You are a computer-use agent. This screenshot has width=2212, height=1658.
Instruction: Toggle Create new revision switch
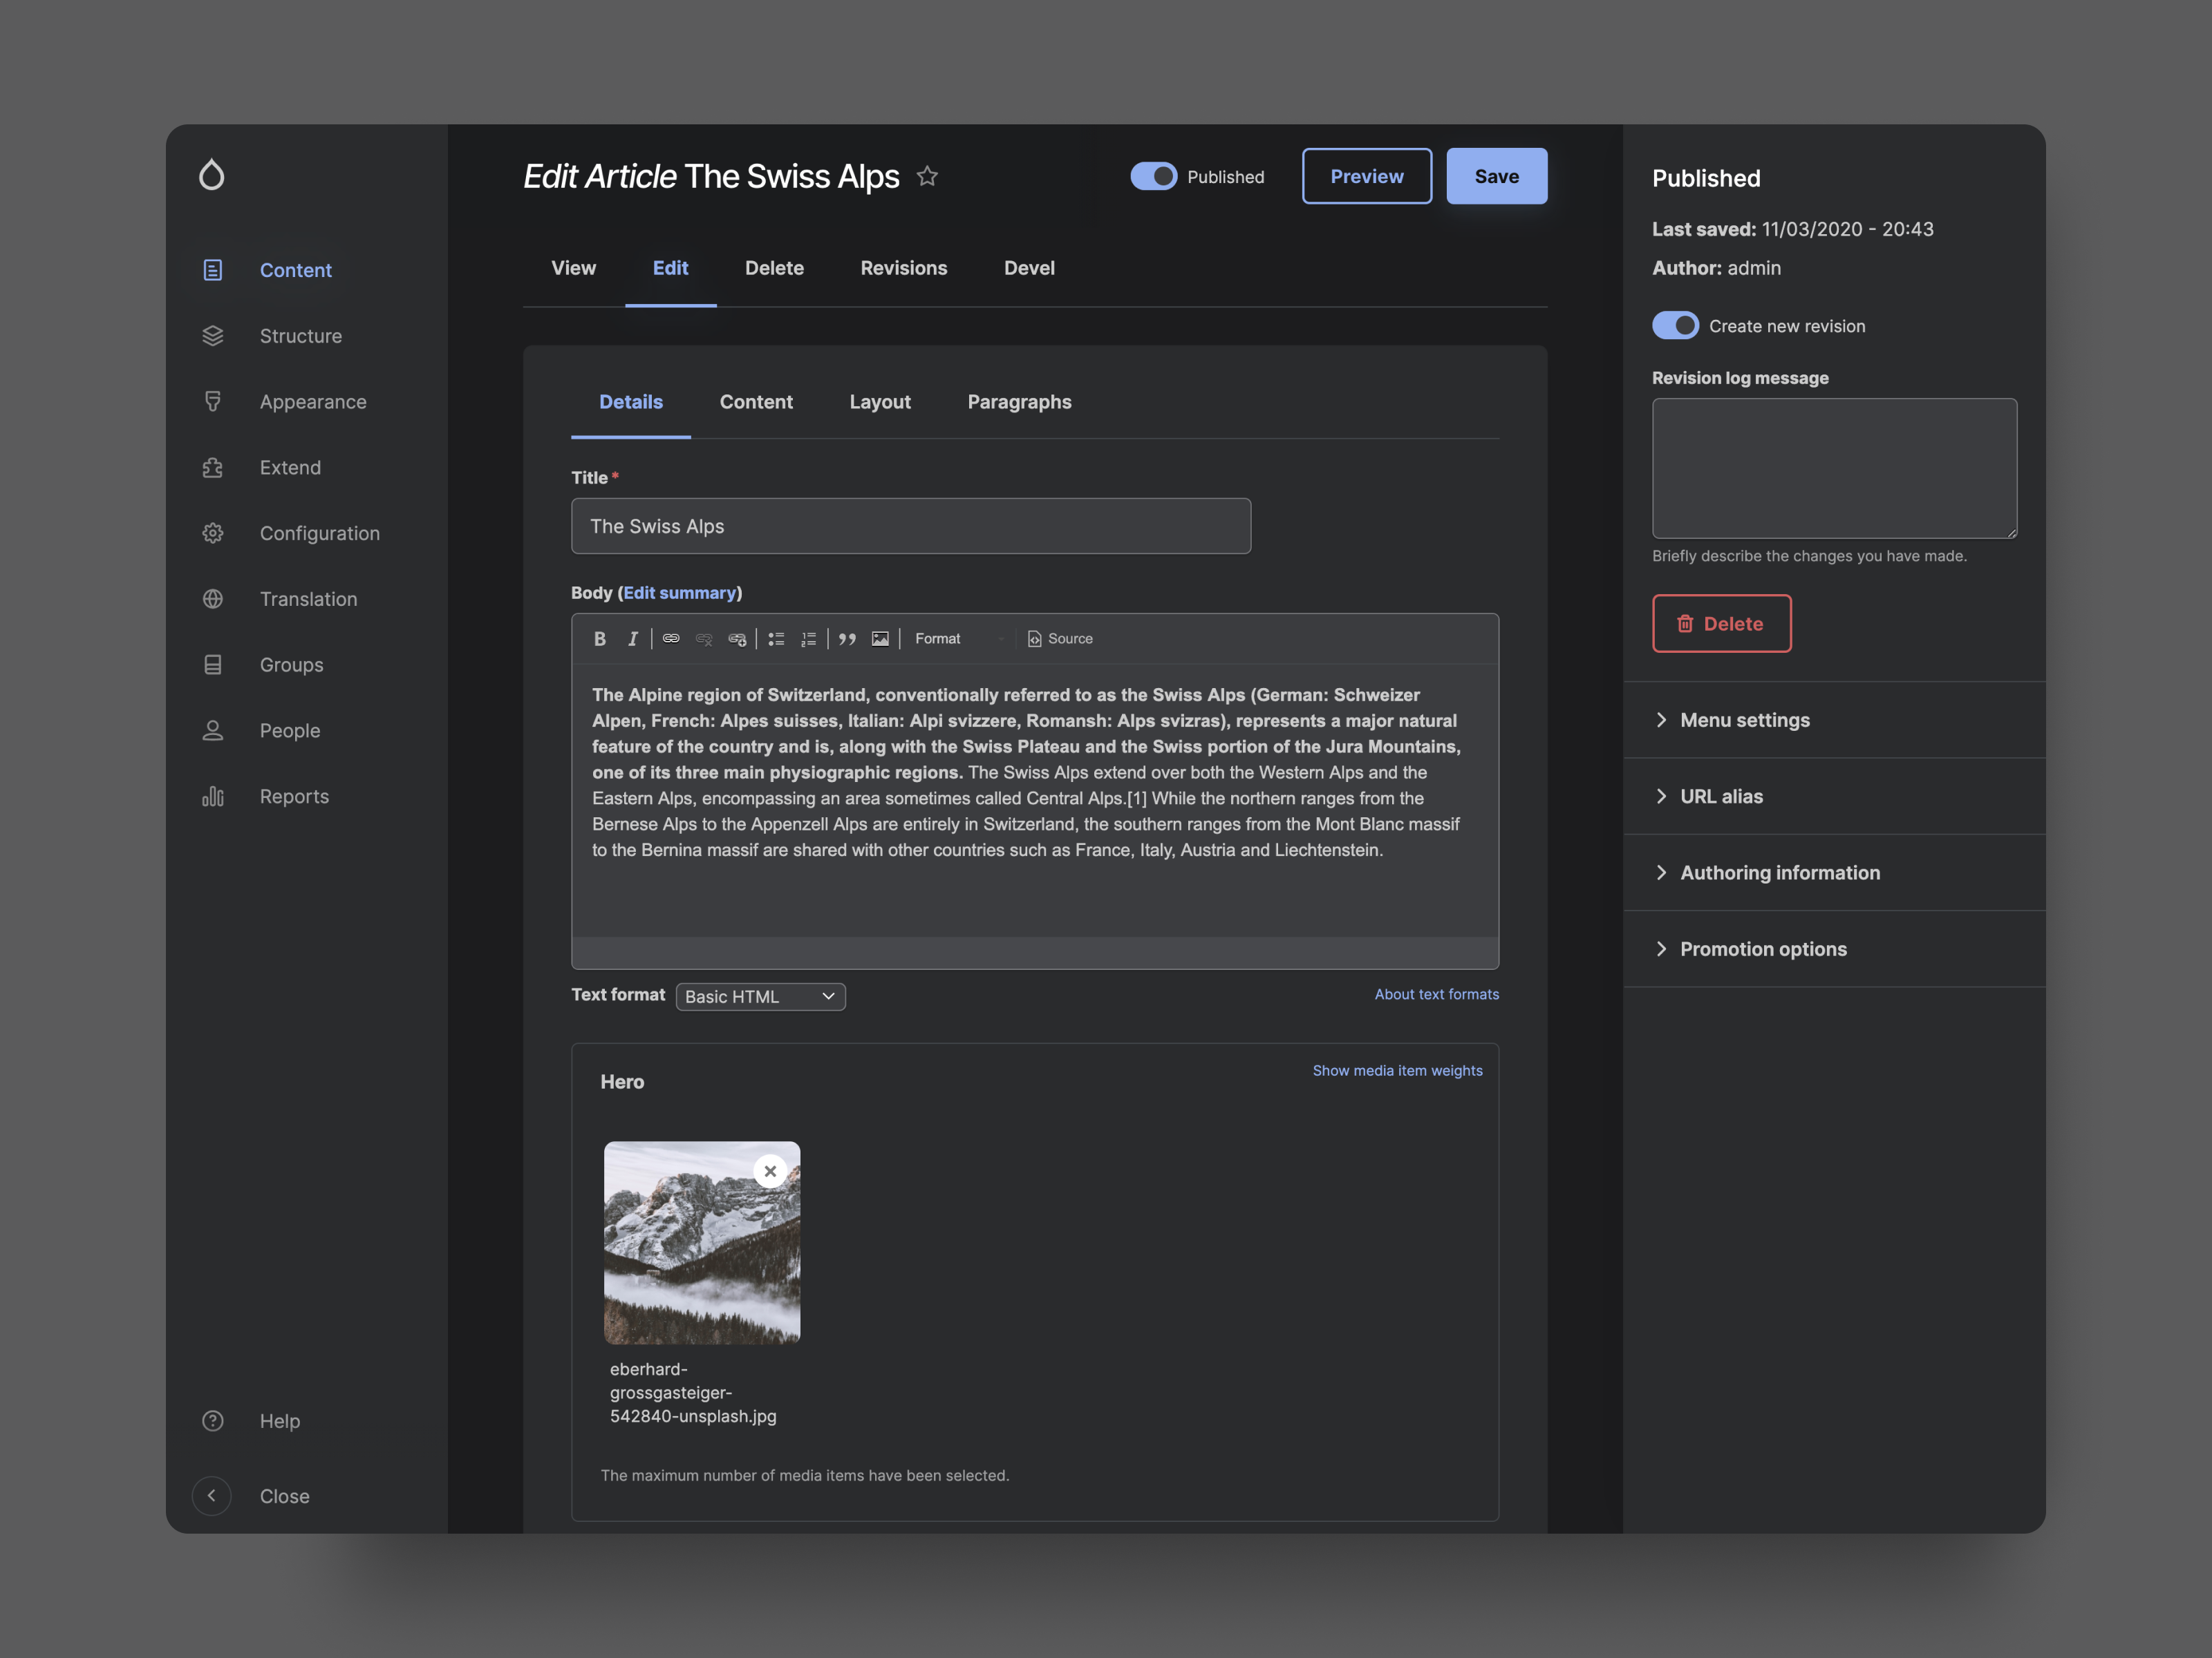coord(1676,326)
